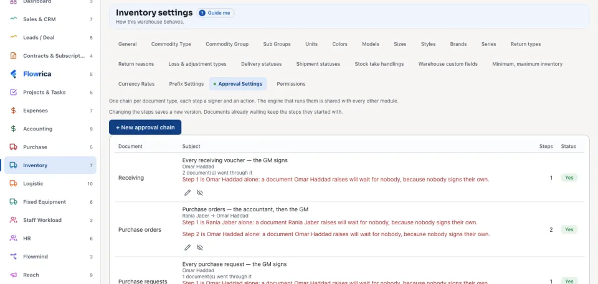Click "Purchase orders — the accountant, then the GM"
The height and width of the screenshot is (284, 598).
(x=245, y=209)
